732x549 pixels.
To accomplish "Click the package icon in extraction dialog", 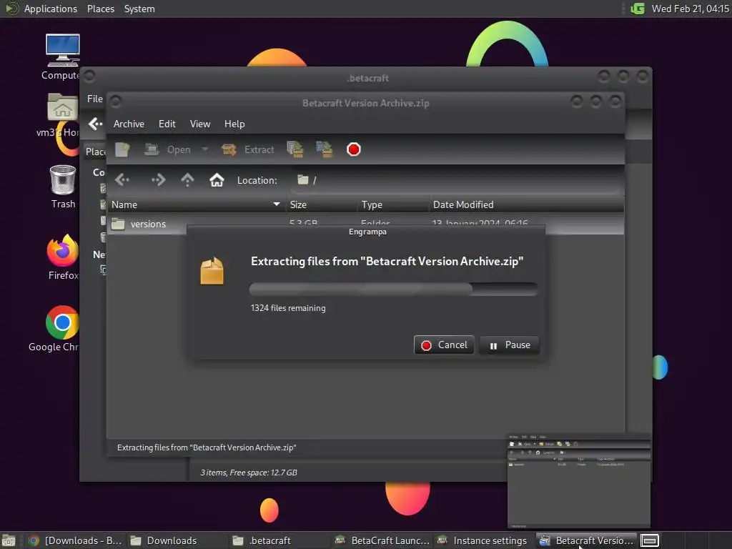I will (x=212, y=271).
